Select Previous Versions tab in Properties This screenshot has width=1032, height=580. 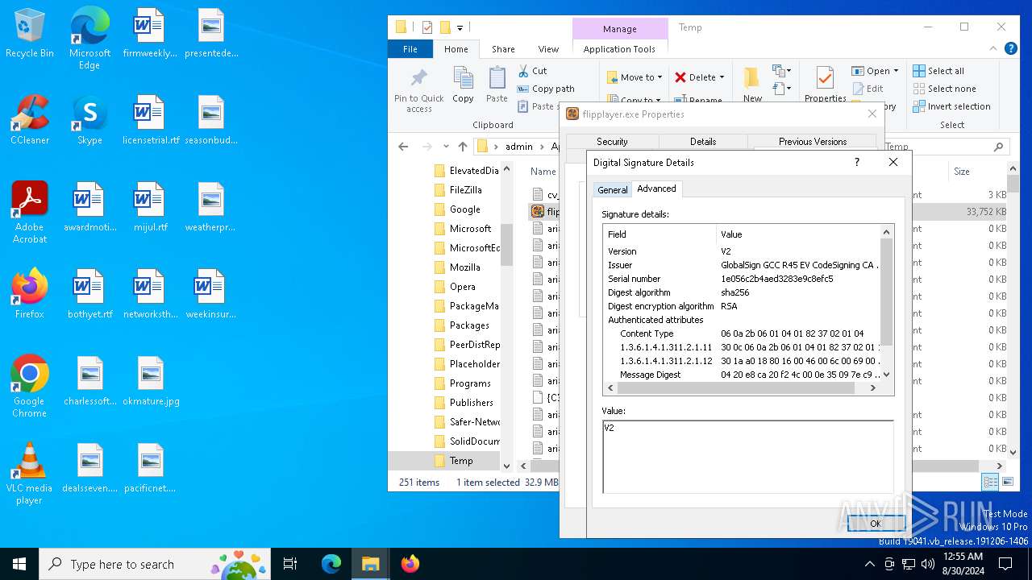(813, 142)
